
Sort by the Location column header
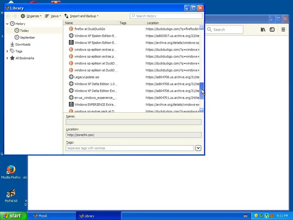(174, 23)
